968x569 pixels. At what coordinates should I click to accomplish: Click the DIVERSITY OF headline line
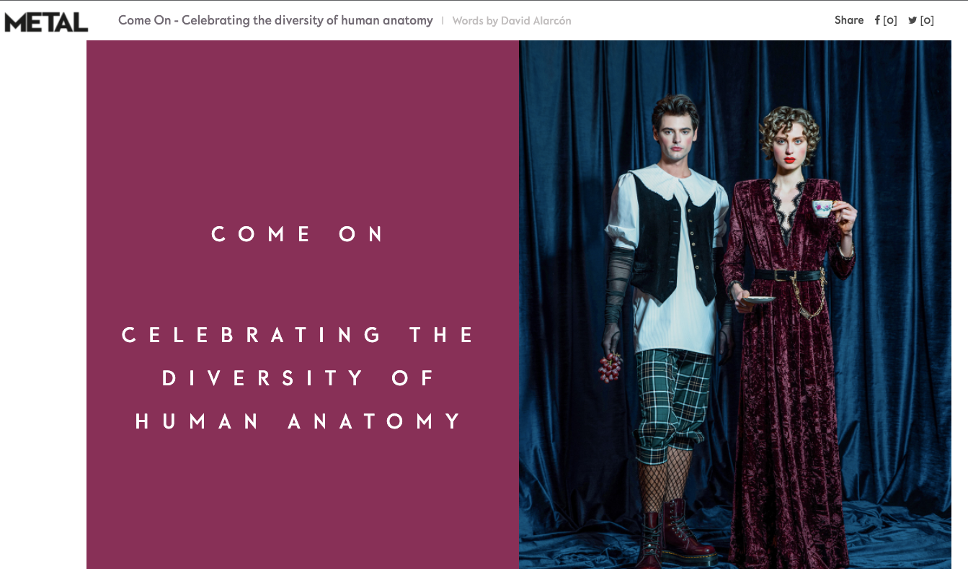(x=298, y=378)
